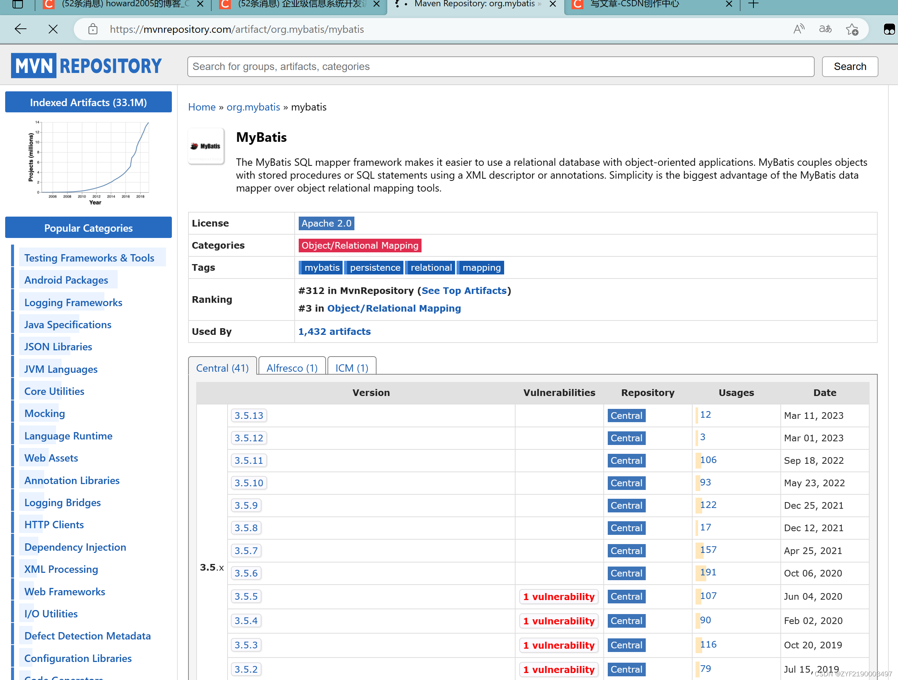The width and height of the screenshot is (898, 680).
Task: Click the translate page icon
Action: tap(825, 29)
